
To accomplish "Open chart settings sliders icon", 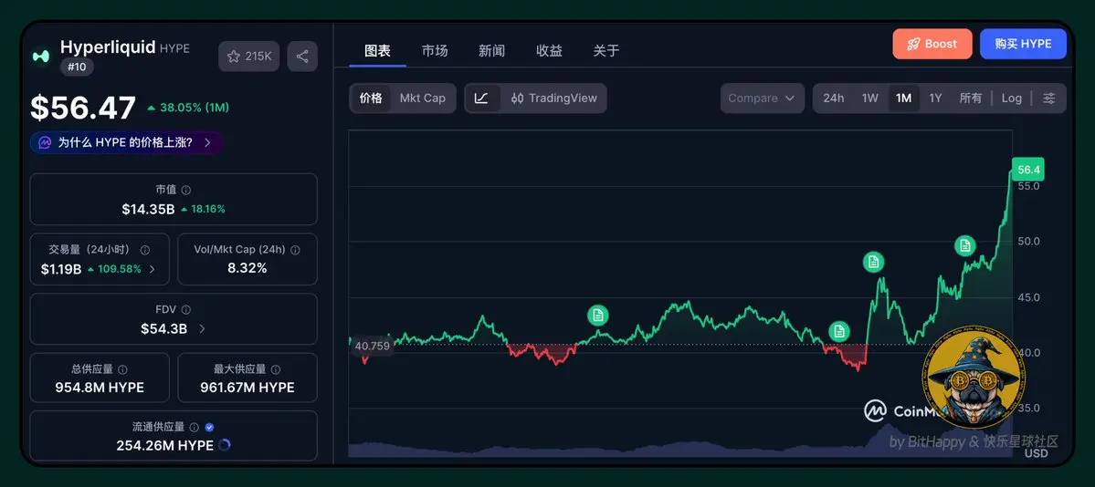I will point(1049,98).
